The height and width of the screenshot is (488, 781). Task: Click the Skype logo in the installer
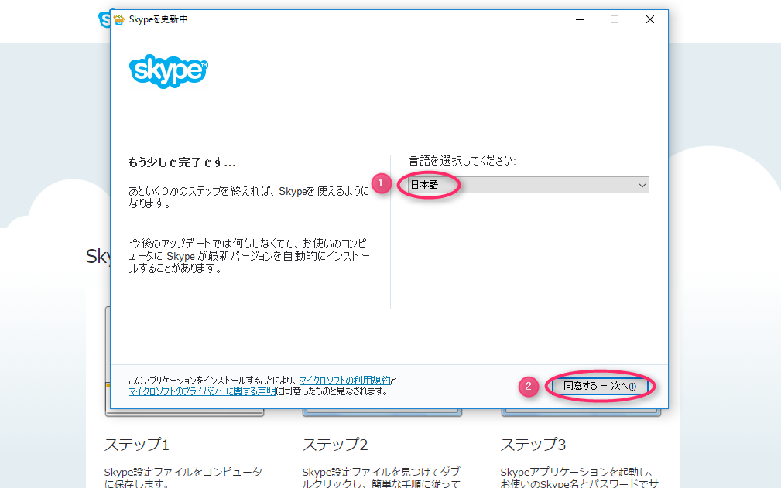(169, 72)
